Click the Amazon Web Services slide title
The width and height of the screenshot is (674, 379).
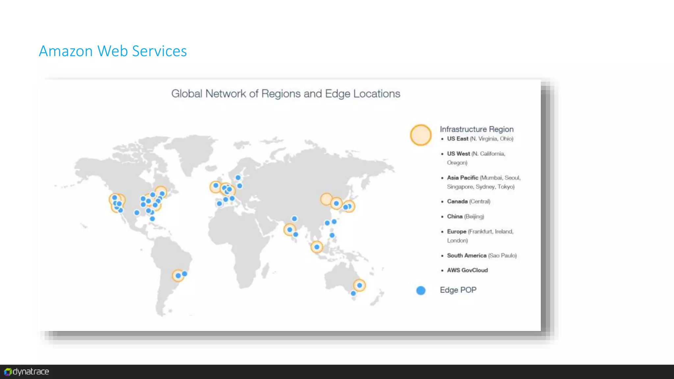pos(113,51)
